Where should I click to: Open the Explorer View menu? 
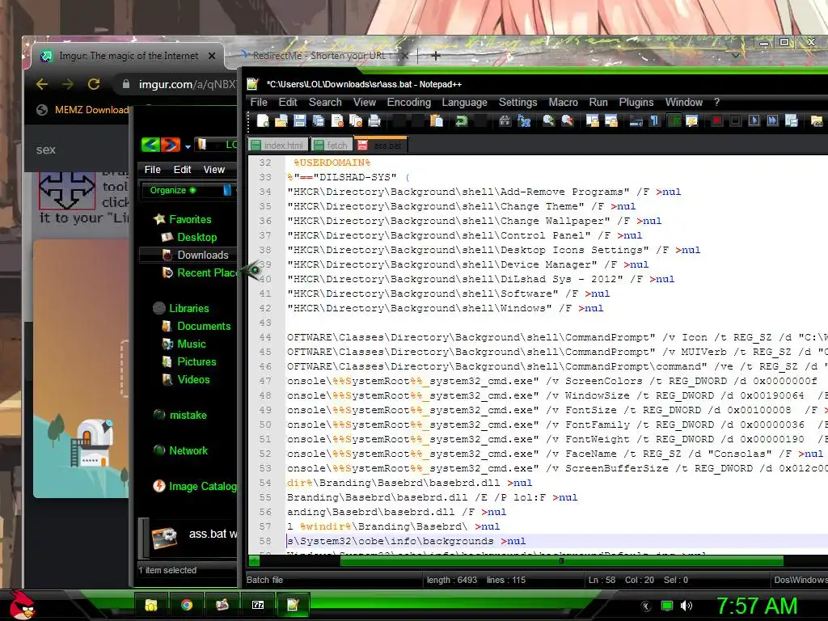213,170
